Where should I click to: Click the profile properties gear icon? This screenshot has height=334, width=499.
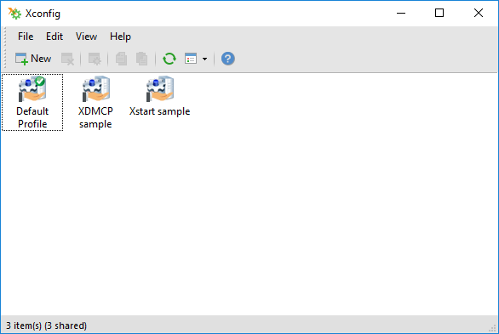click(95, 59)
